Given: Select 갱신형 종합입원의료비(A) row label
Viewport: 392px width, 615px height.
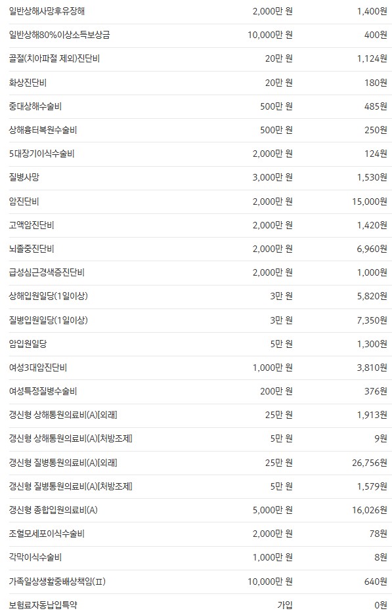Looking at the screenshot, I should pyautogui.click(x=53, y=510).
